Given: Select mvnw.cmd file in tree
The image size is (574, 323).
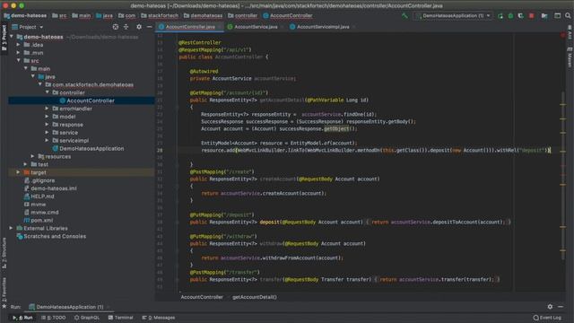Looking at the screenshot, I should coord(41,213).
